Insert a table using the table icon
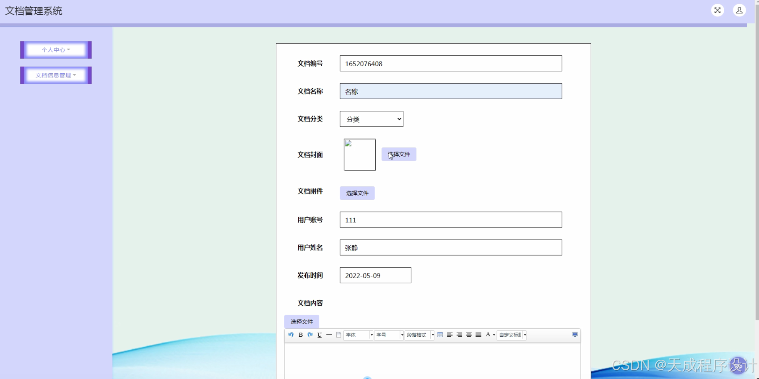This screenshot has height=379, width=759. click(x=440, y=335)
